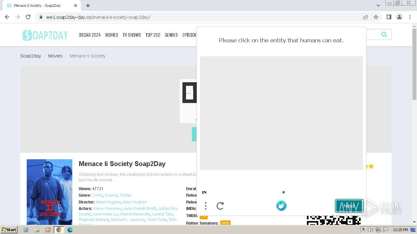Open actor Larenz Tate link
417x234 pixels.
click(x=162, y=214)
